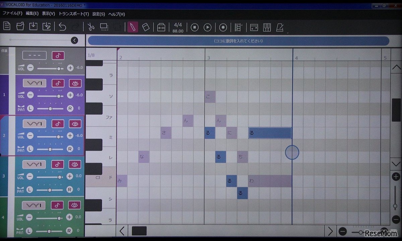Zoom out horizontally with the bottom minus button
This screenshot has height=241, width=402.
tap(342, 231)
